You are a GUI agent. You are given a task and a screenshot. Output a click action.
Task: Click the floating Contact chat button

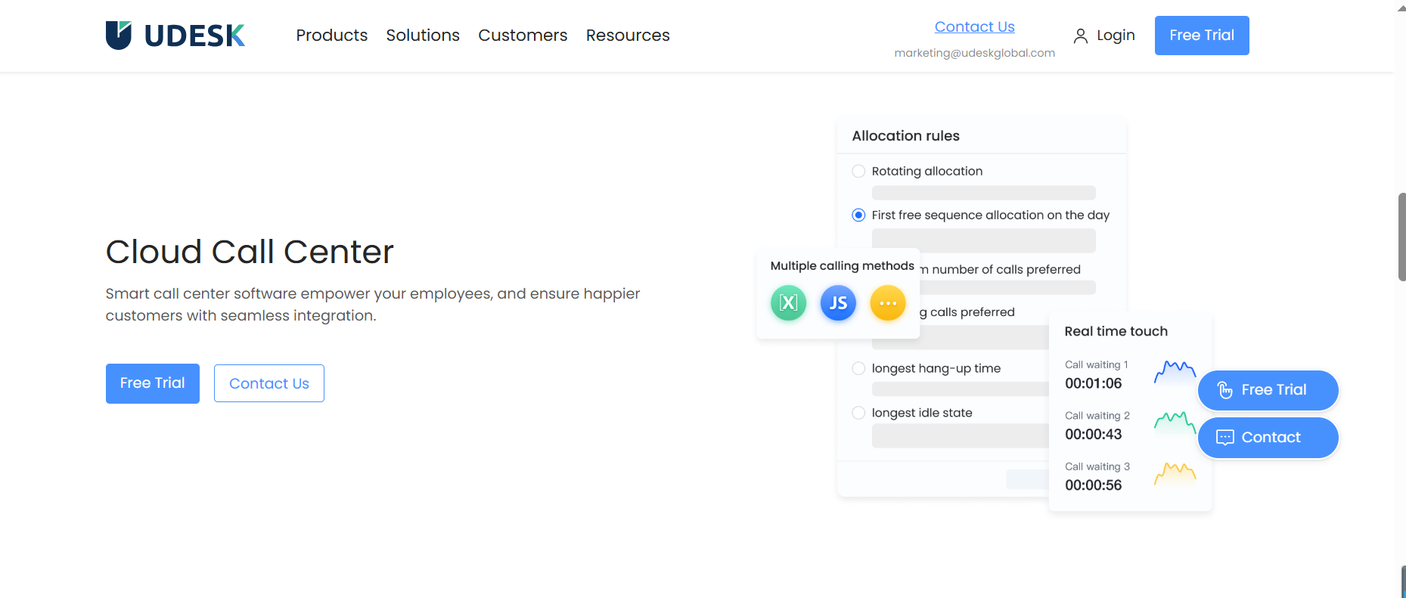1268,438
